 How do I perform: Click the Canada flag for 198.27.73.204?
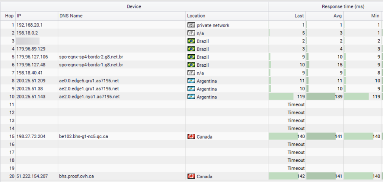coord(191,136)
